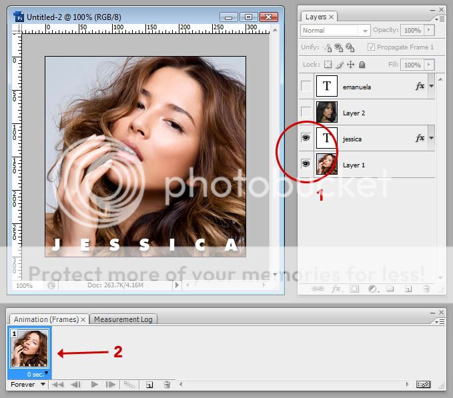Select frame 1 thumbnail in Animation panel
453x398 pixels.
click(x=29, y=348)
